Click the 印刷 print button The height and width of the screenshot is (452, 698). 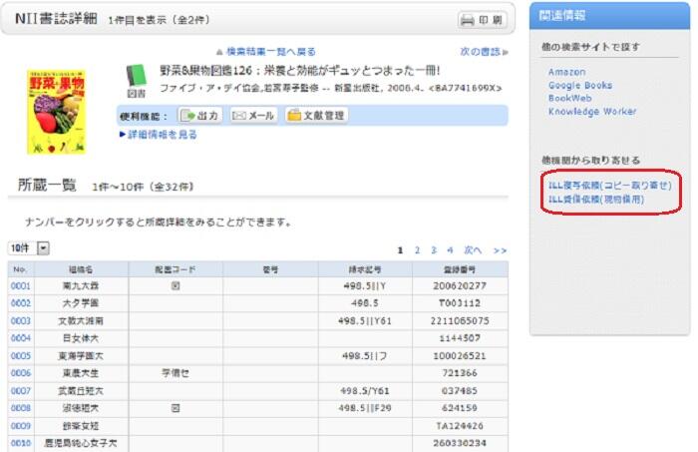pyautogui.click(x=484, y=20)
